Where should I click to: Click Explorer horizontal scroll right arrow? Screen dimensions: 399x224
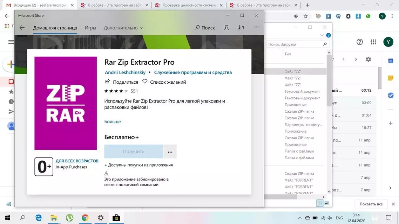(x=324, y=197)
